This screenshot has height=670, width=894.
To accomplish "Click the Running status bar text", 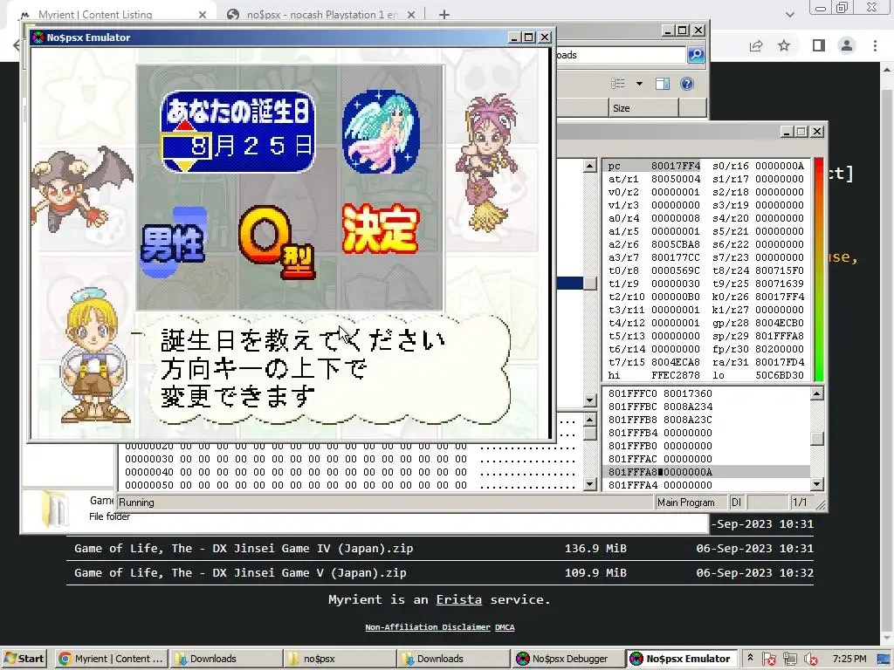I will pyautogui.click(x=136, y=502).
